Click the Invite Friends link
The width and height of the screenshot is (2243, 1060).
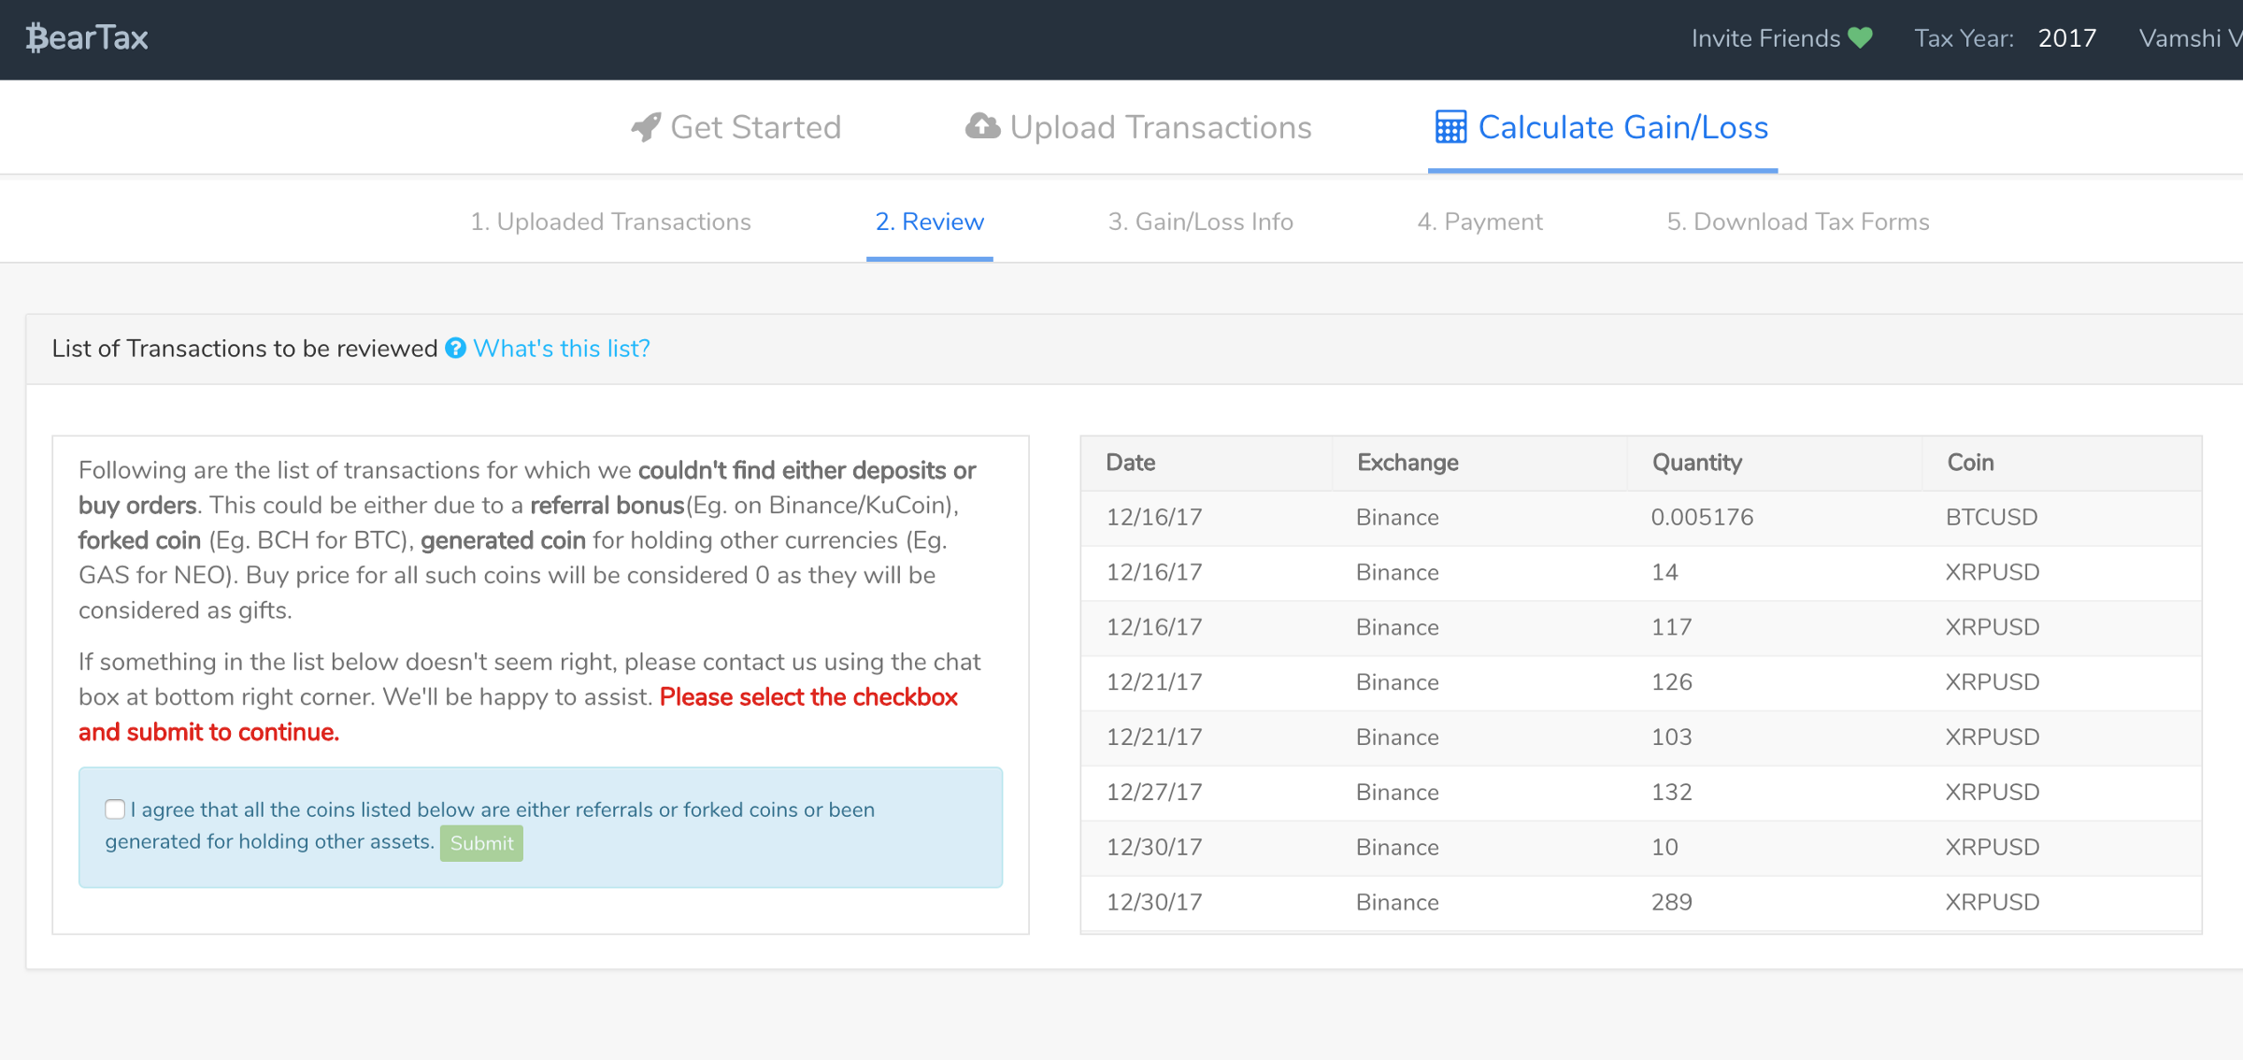[x=1764, y=38]
